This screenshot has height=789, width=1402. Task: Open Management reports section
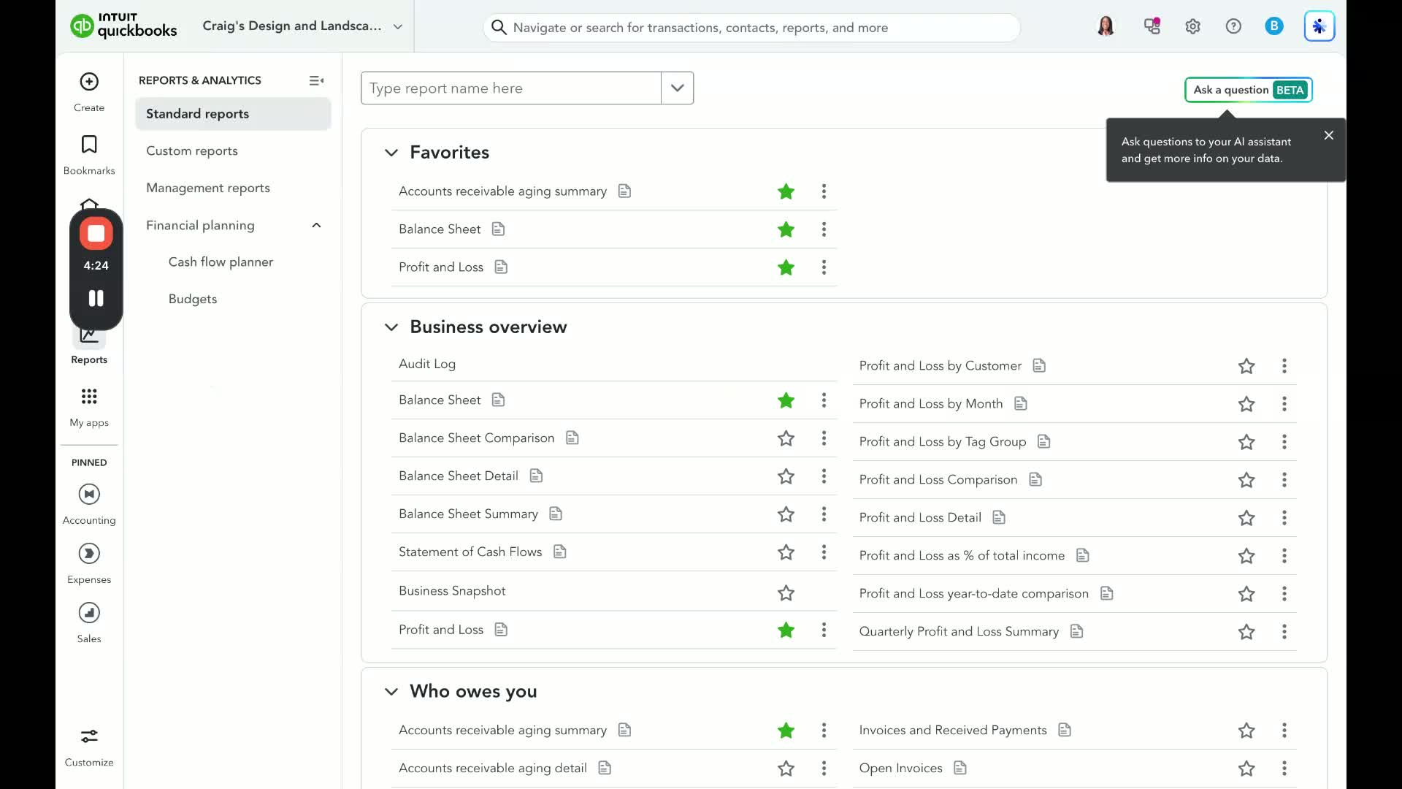tap(208, 188)
